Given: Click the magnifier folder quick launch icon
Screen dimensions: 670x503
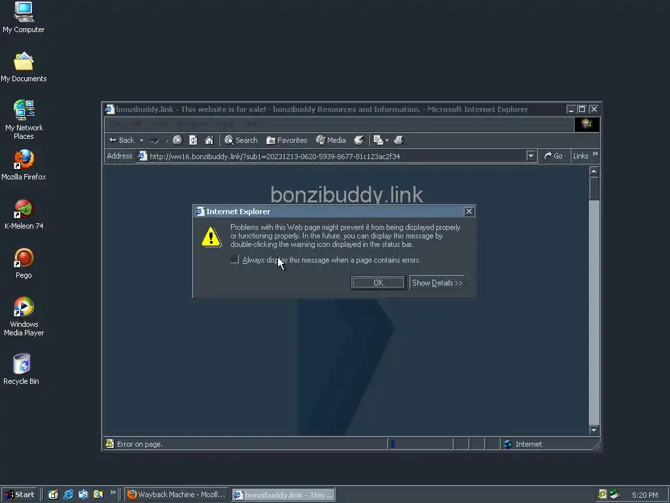Looking at the screenshot, I should [98, 494].
